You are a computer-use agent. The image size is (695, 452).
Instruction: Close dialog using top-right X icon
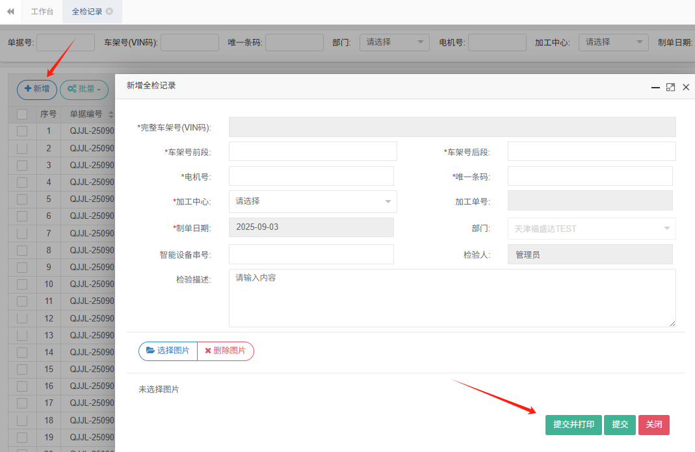pos(686,87)
